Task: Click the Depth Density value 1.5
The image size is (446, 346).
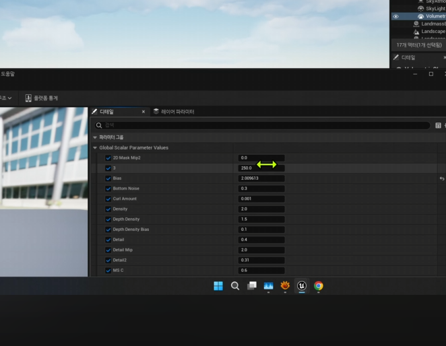Action: 261,219
